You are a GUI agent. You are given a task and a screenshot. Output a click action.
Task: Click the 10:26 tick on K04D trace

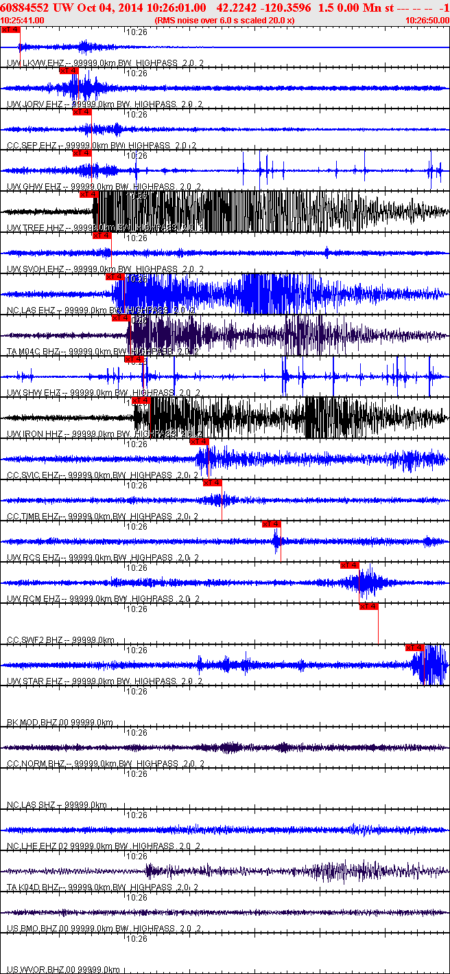point(137,857)
